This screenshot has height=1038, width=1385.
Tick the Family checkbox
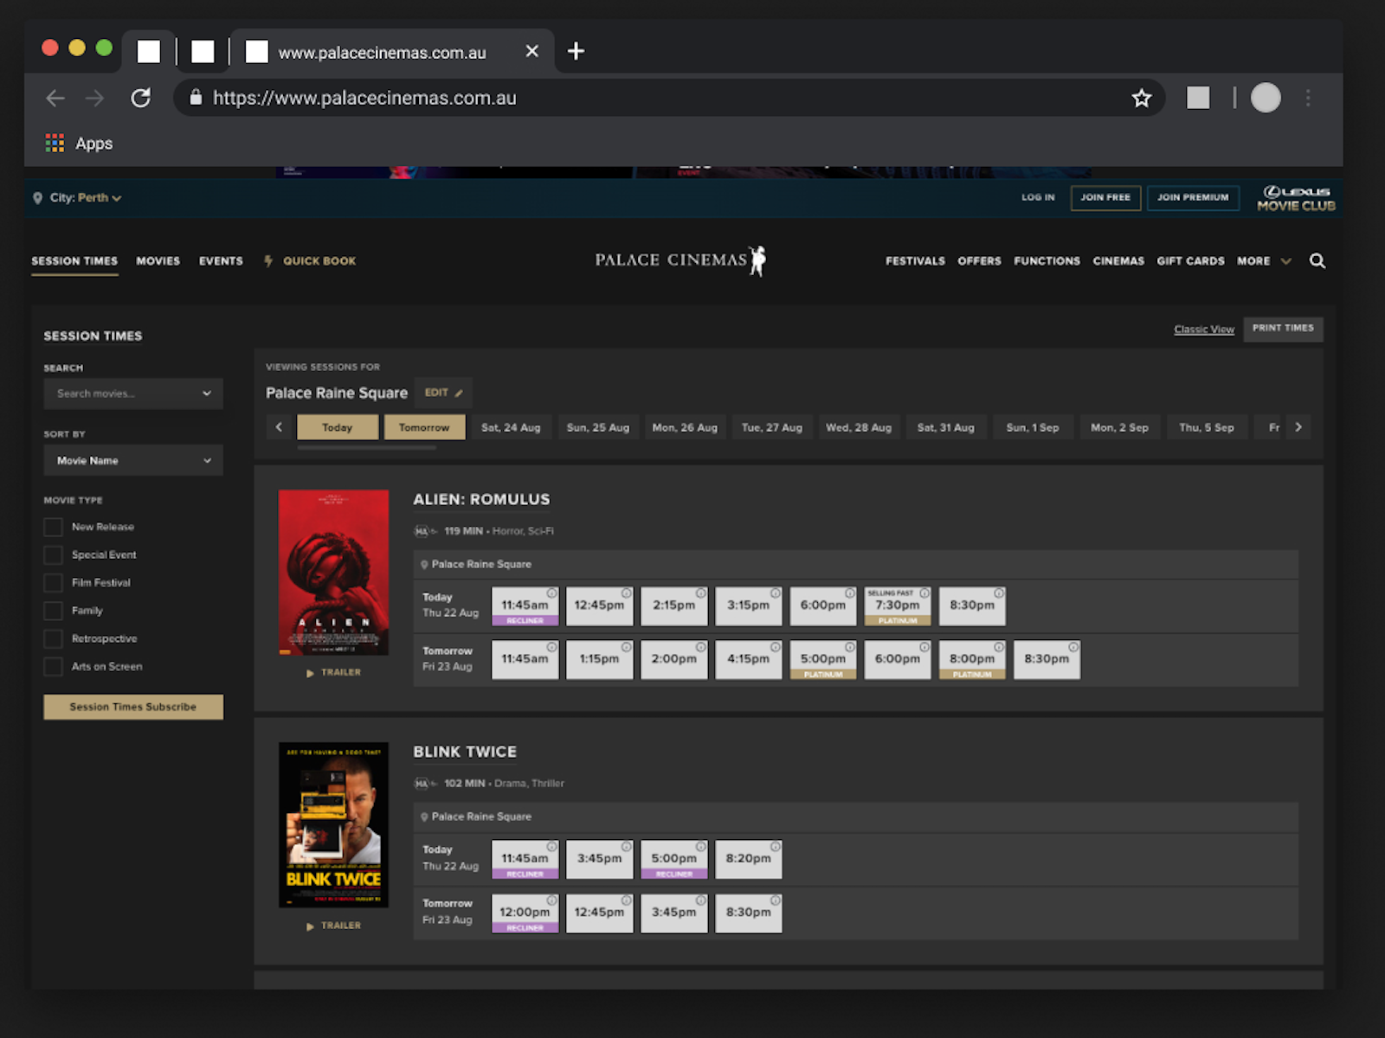pos(53,611)
